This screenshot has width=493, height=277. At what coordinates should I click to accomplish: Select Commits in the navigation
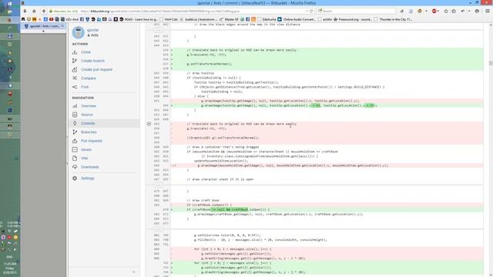click(88, 123)
